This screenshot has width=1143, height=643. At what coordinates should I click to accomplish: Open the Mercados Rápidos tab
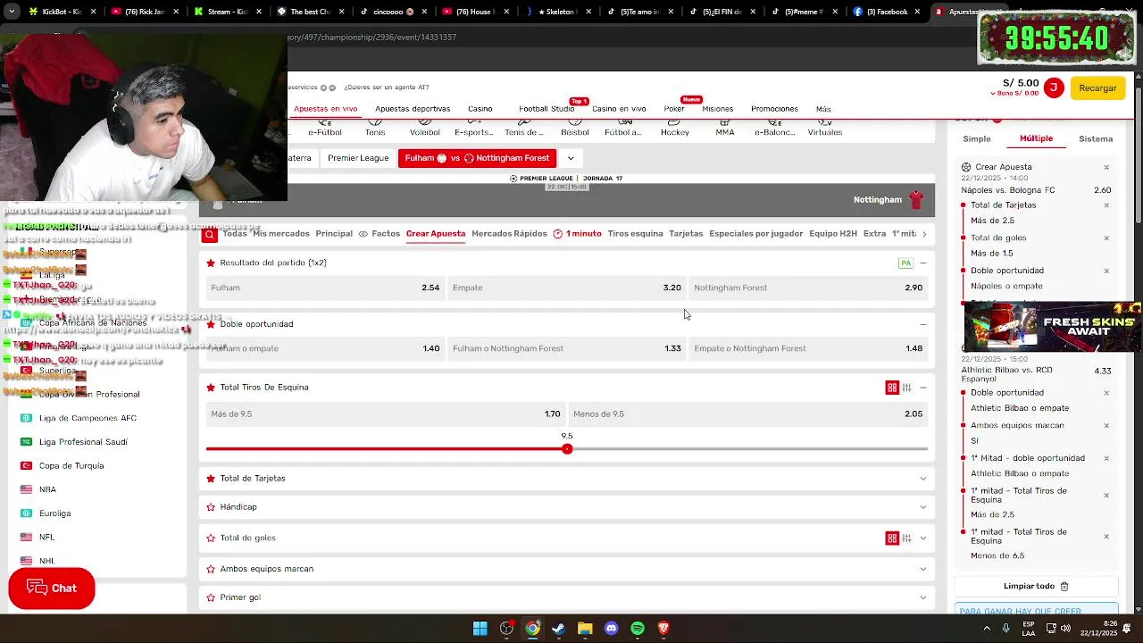pos(509,233)
